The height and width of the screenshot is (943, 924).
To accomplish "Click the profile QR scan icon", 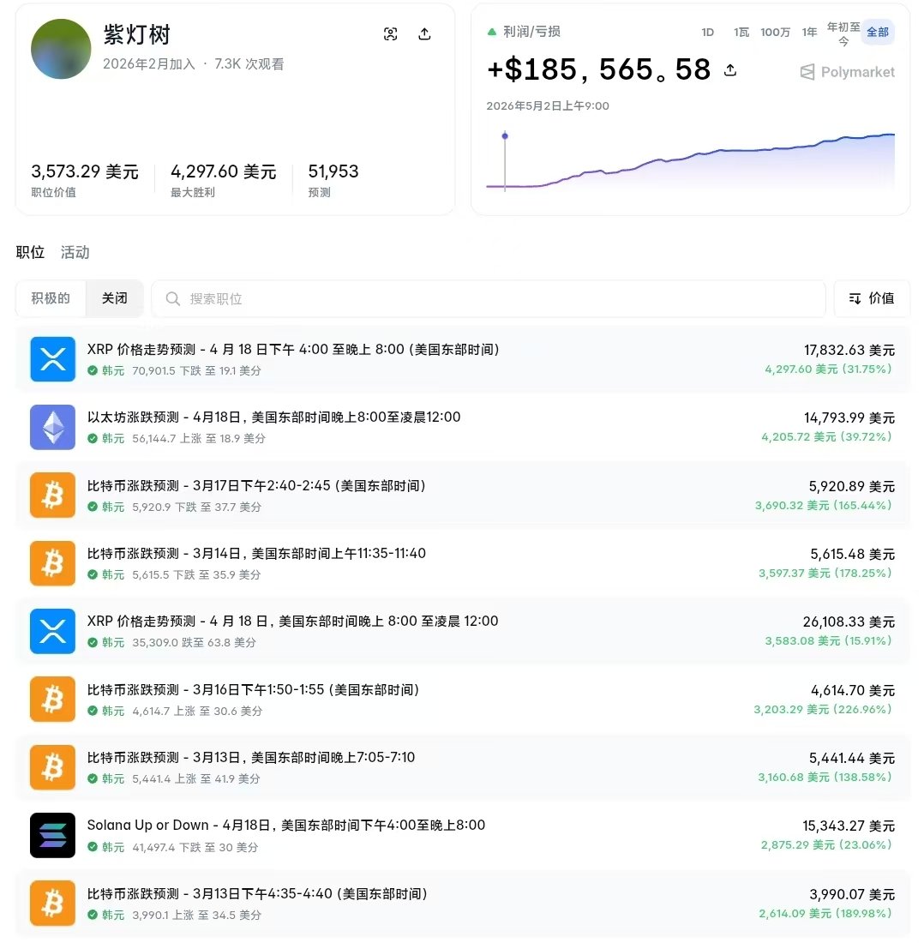I will pyautogui.click(x=390, y=33).
